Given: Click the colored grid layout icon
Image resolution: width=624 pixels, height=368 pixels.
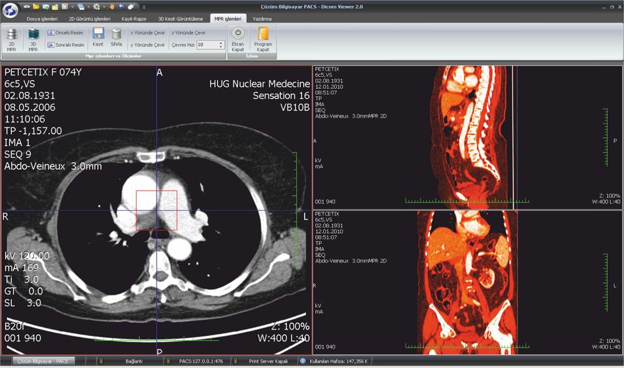Looking at the screenshot, I should click(x=64, y=7).
